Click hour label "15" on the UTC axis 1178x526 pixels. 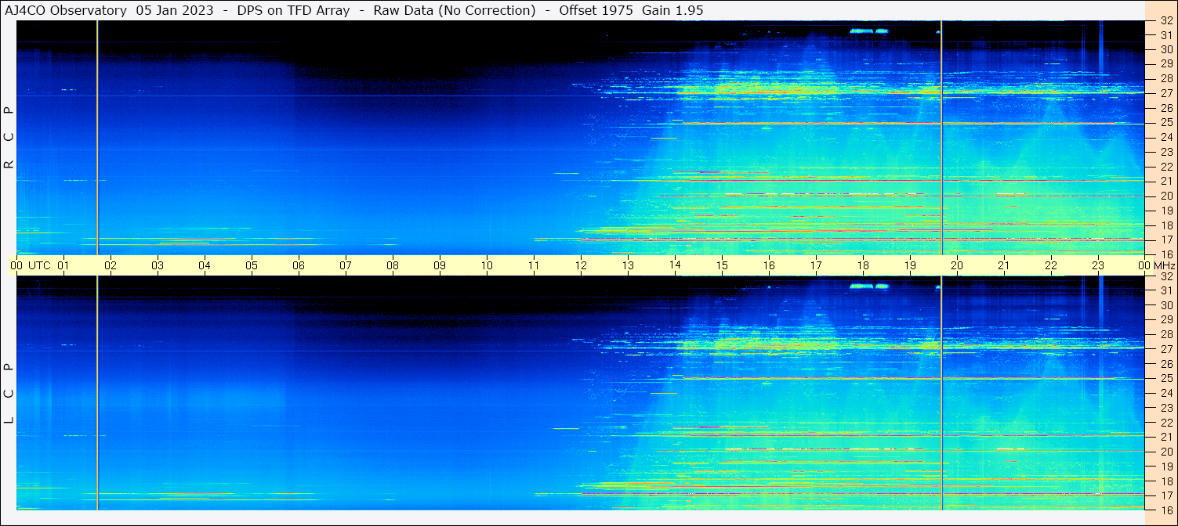[722, 265]
